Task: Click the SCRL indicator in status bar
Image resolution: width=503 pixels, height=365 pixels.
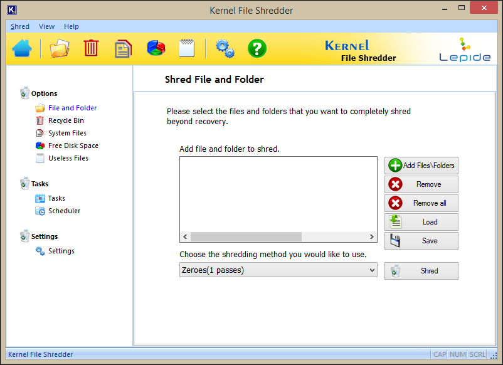Action: [x=477, y=354]
